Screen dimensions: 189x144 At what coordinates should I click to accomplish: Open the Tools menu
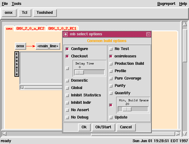[17, 4]
